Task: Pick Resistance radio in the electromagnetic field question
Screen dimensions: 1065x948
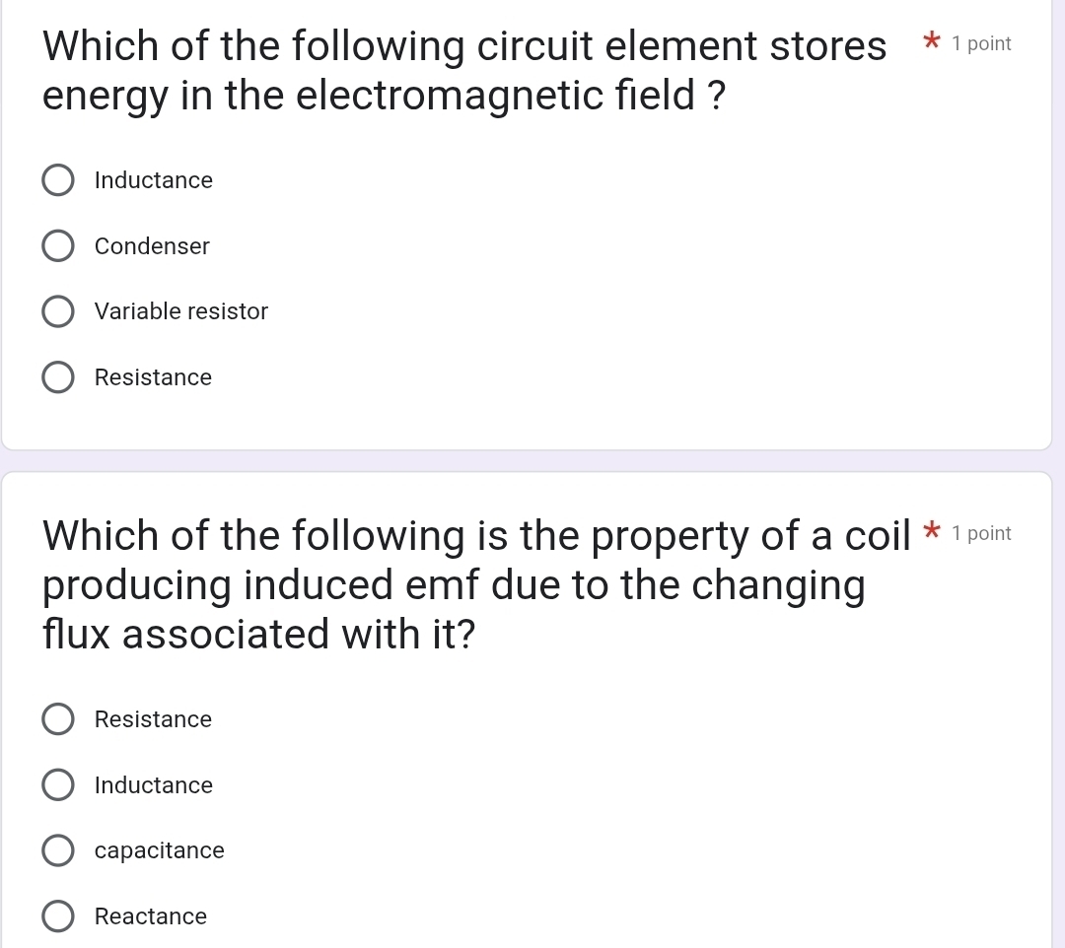Action: tap(58, 377)
